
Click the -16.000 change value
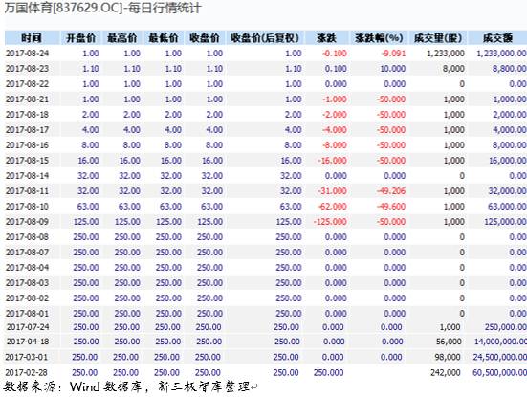[x=332, y=161]
